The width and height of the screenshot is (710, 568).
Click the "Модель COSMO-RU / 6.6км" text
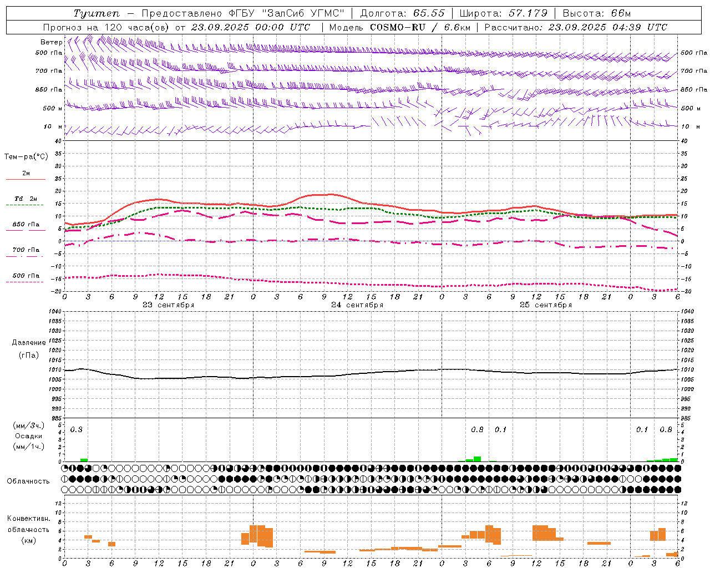click(x=400, y=27)
